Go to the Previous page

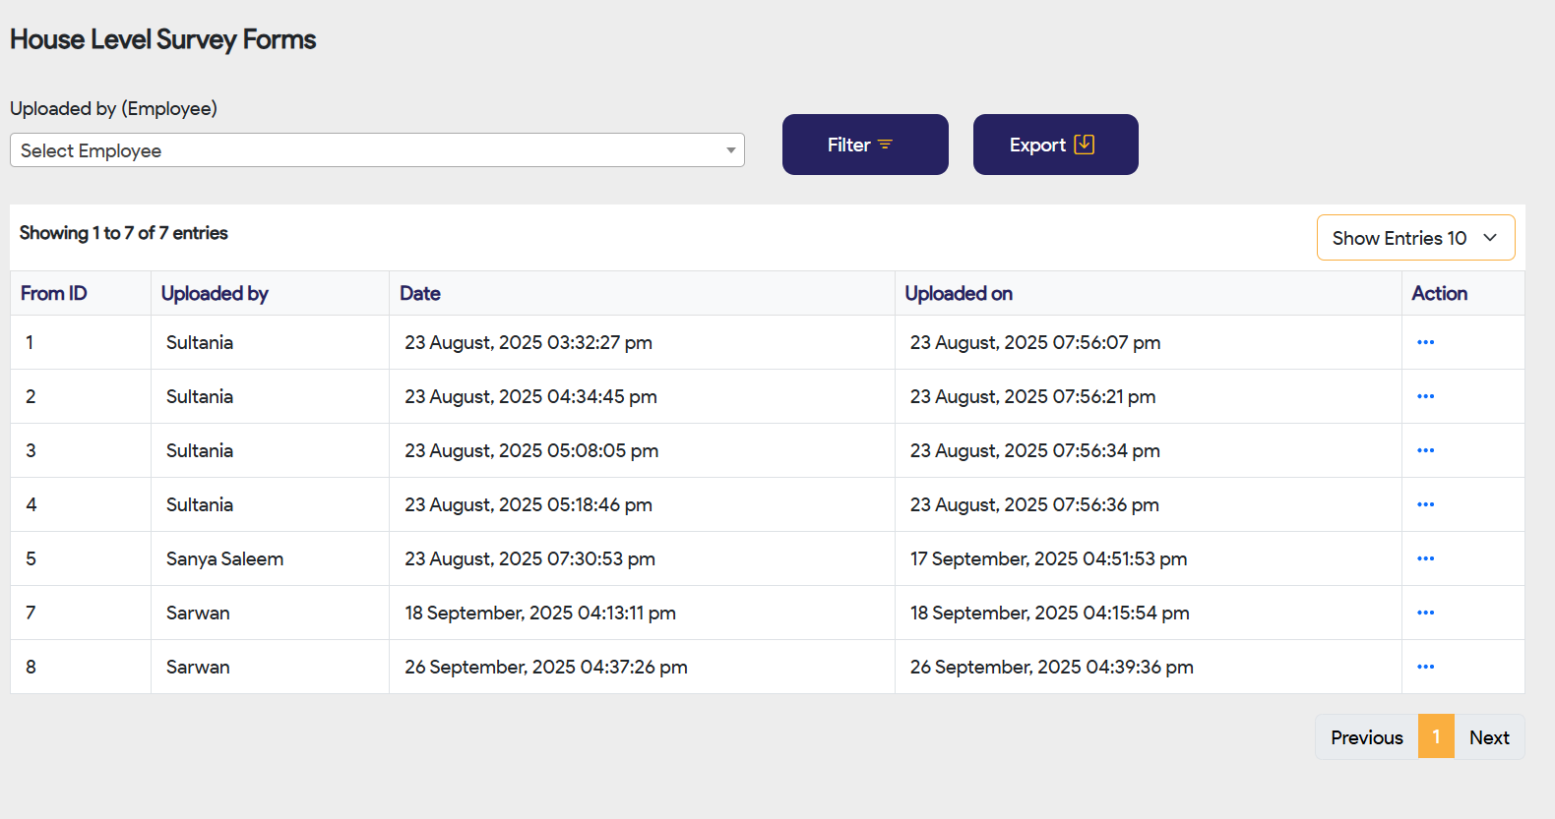tap(1367, 737)
